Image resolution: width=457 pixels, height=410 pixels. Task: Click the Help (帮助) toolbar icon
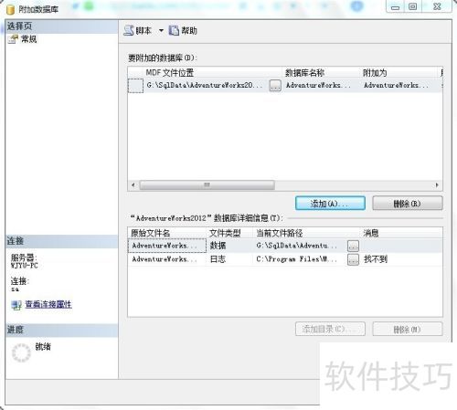coord(174,30)
